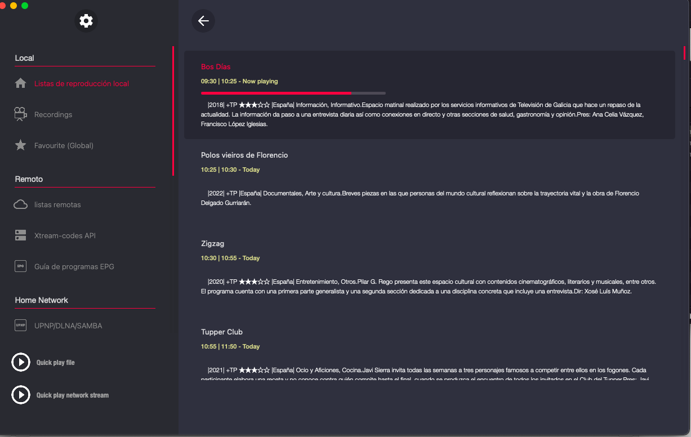Click the Xtream-codes API server icon
The width and height of the screenshot is (691, 437).
tap(21, 235)
